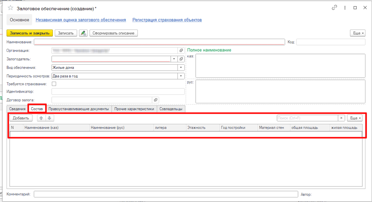372x202 pixels.
Task: Click the Залогодатель input field
Action: click(x=111, y=59)
